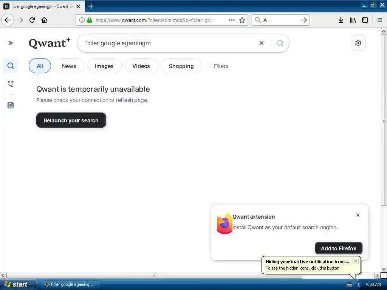Select the sidebar search icon
This screenshot has width=387, height=290.
coord(11,66)
